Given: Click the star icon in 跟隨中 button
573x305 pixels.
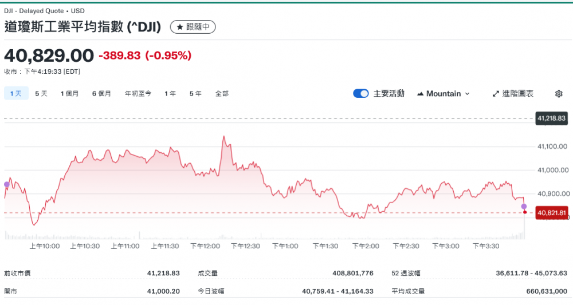Looking at the screenshot, I should pyautogui.click(x=180, y=27).
